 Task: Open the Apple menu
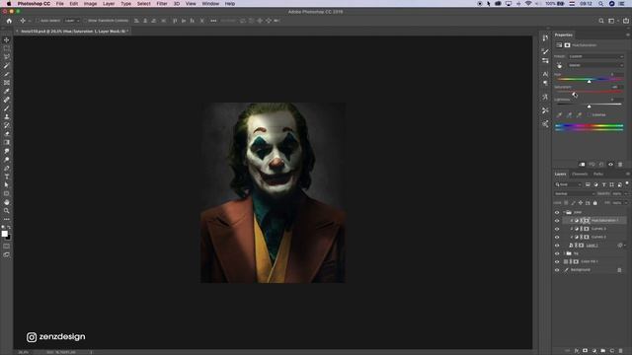click(x=8, y=4)
